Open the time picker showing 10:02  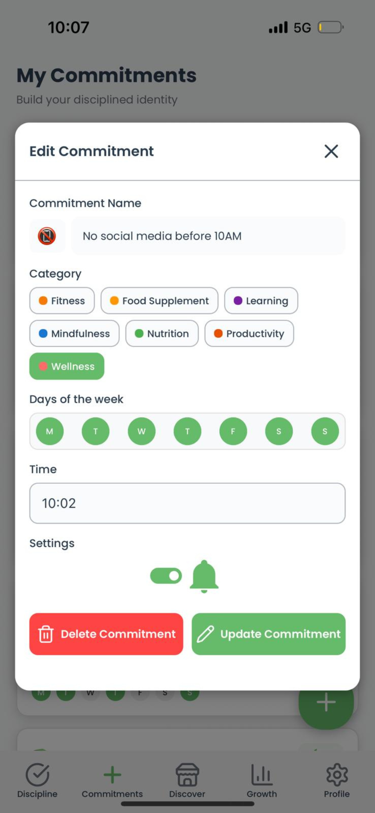click(x=187, y=503)
